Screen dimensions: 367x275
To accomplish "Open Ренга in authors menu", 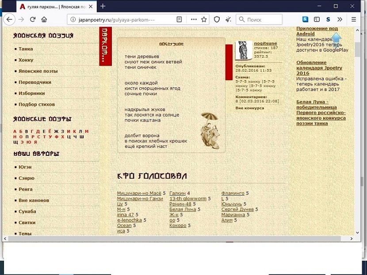I will click(x=26, y=189).
